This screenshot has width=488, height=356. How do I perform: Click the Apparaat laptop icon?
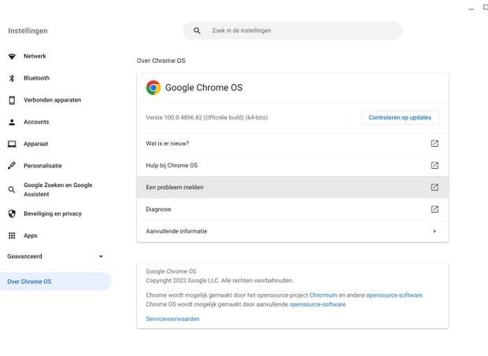[x=12, y=144]
